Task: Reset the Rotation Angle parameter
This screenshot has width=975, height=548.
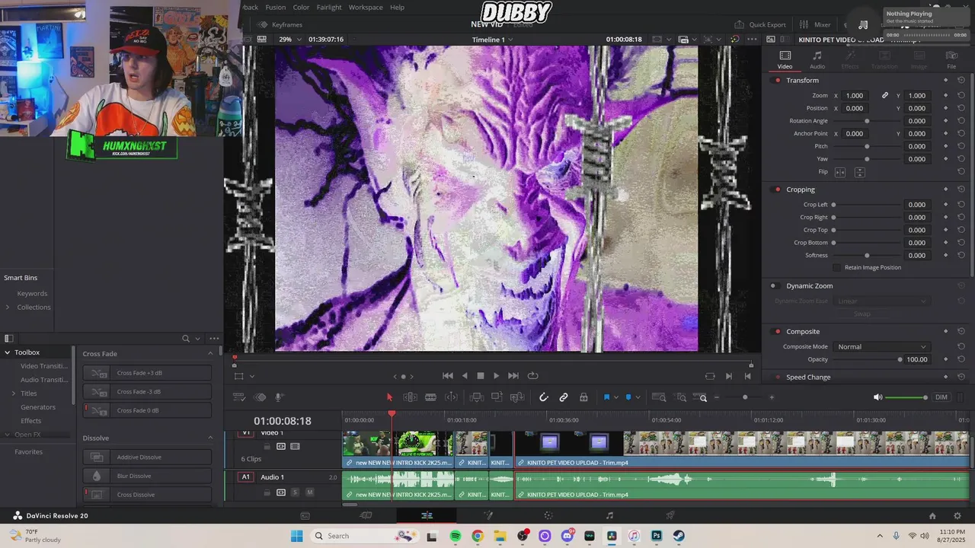Action: [961, 121]
